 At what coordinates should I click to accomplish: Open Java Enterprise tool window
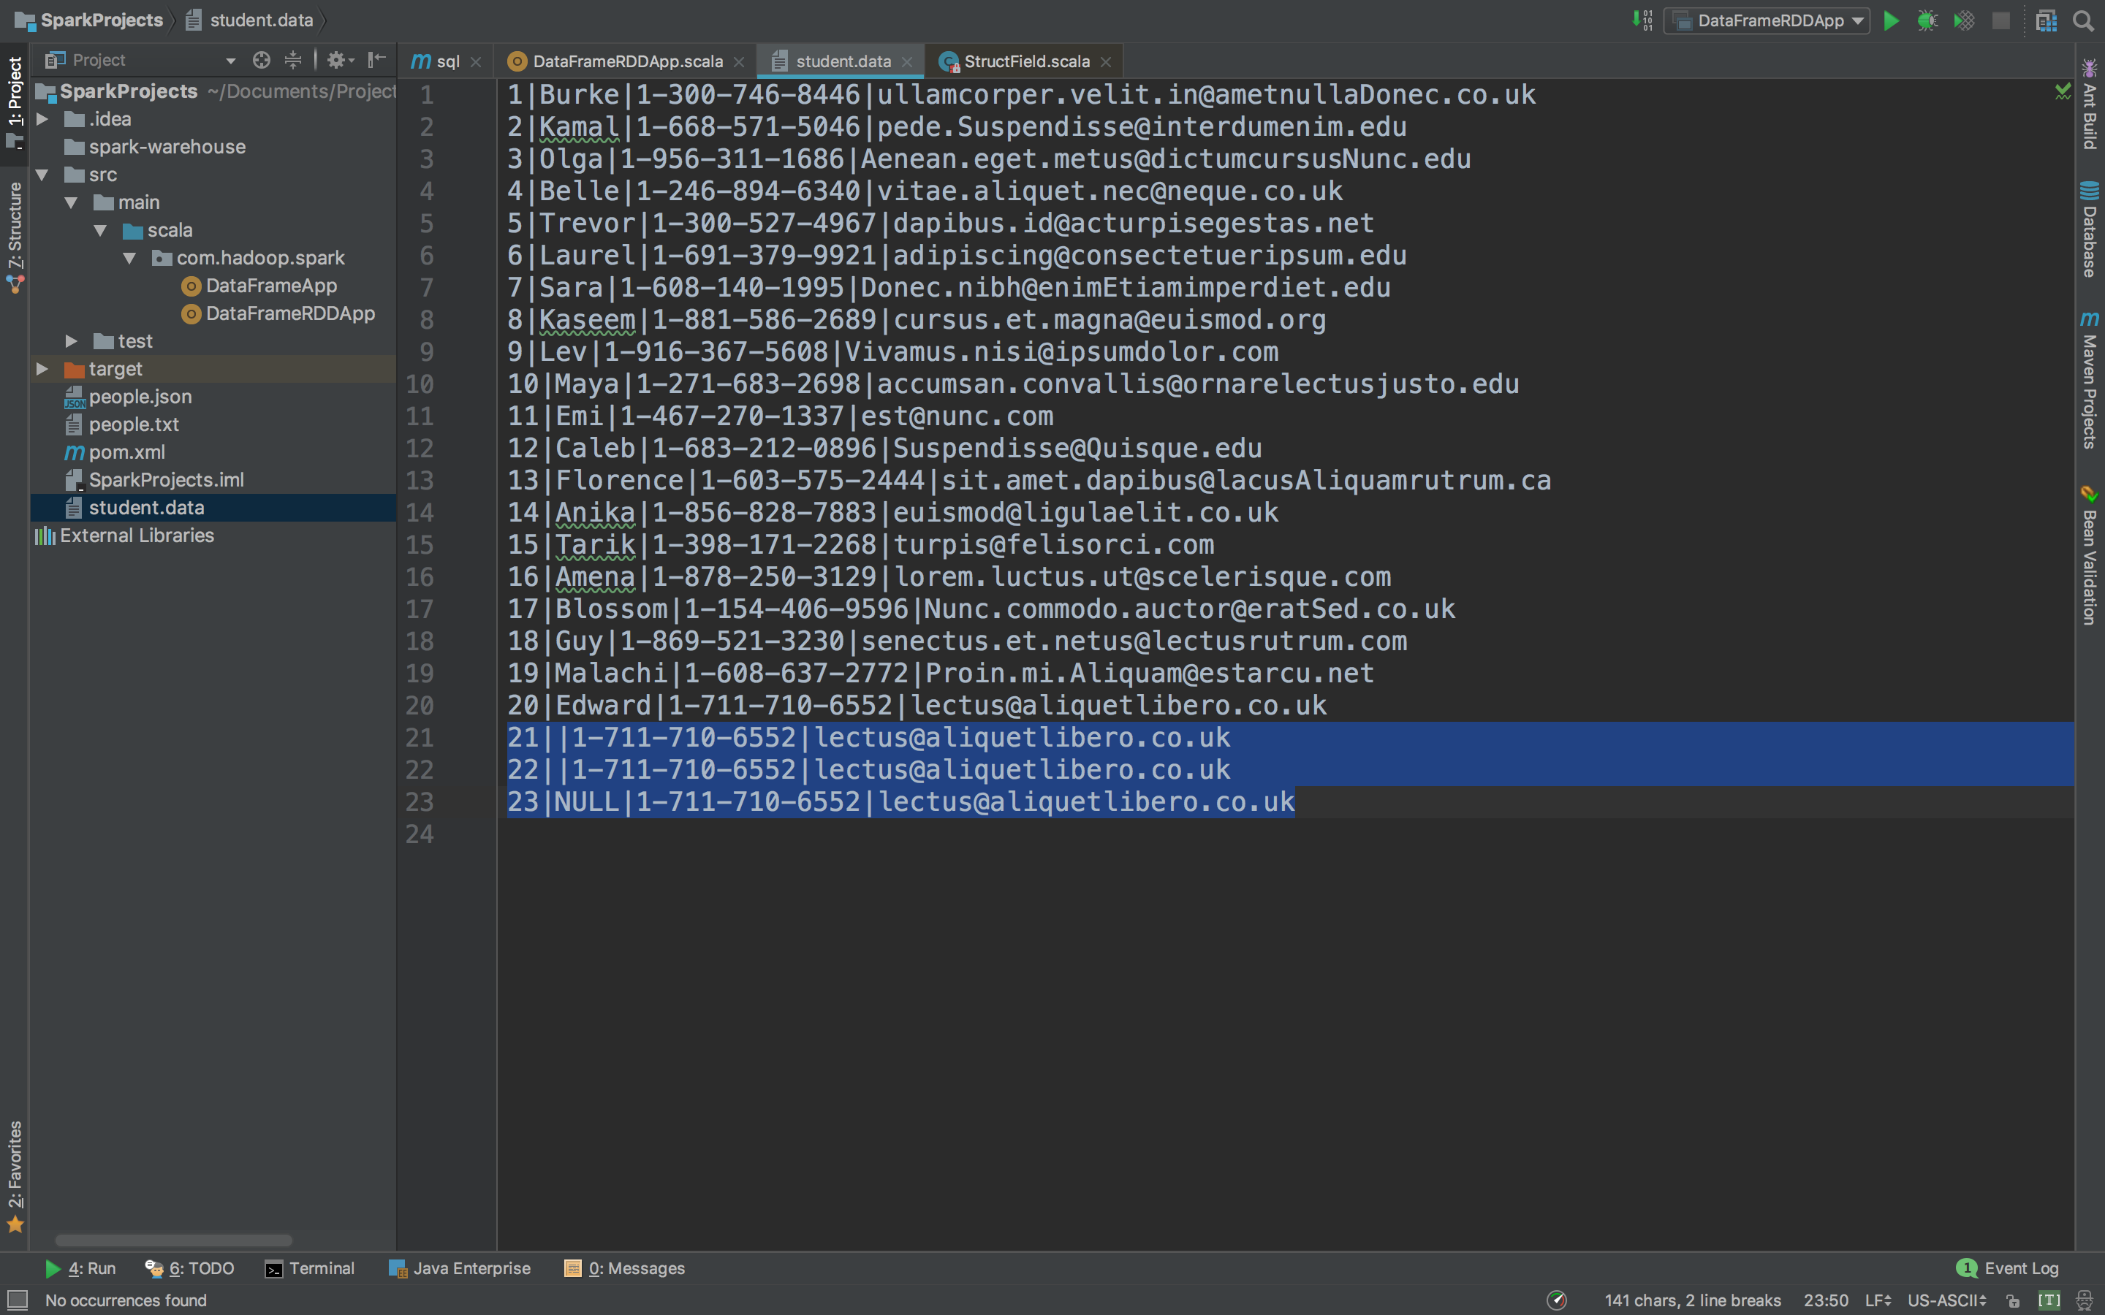coord(459,1268)
